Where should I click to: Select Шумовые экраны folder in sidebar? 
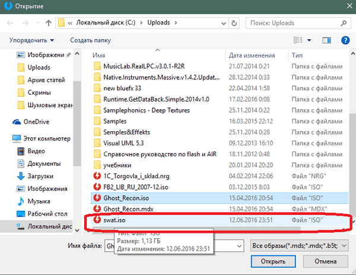45,105
